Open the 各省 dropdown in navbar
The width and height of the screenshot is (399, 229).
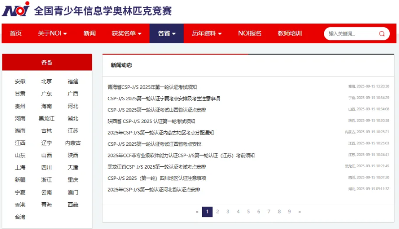167,34
